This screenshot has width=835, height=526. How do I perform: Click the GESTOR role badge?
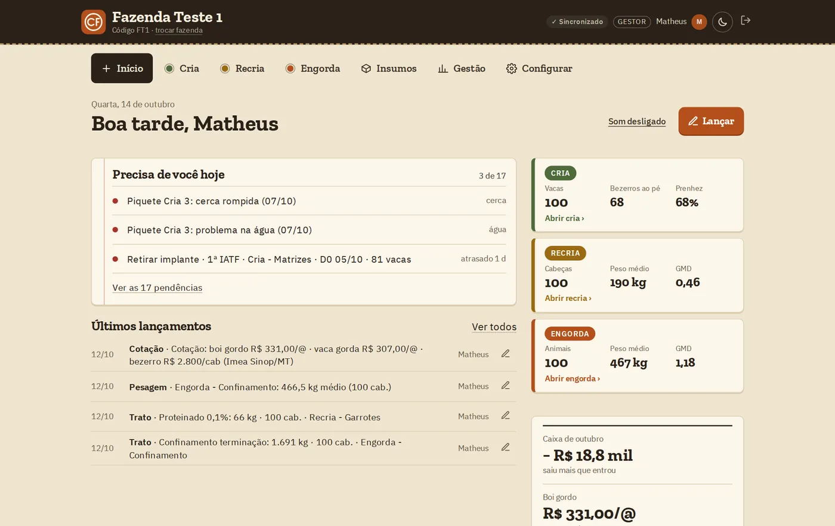click(632, 21)
